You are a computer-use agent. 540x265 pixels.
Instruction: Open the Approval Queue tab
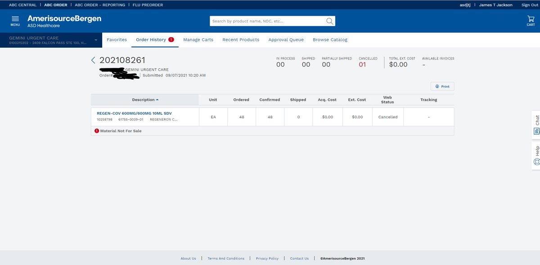pos(286,40)
